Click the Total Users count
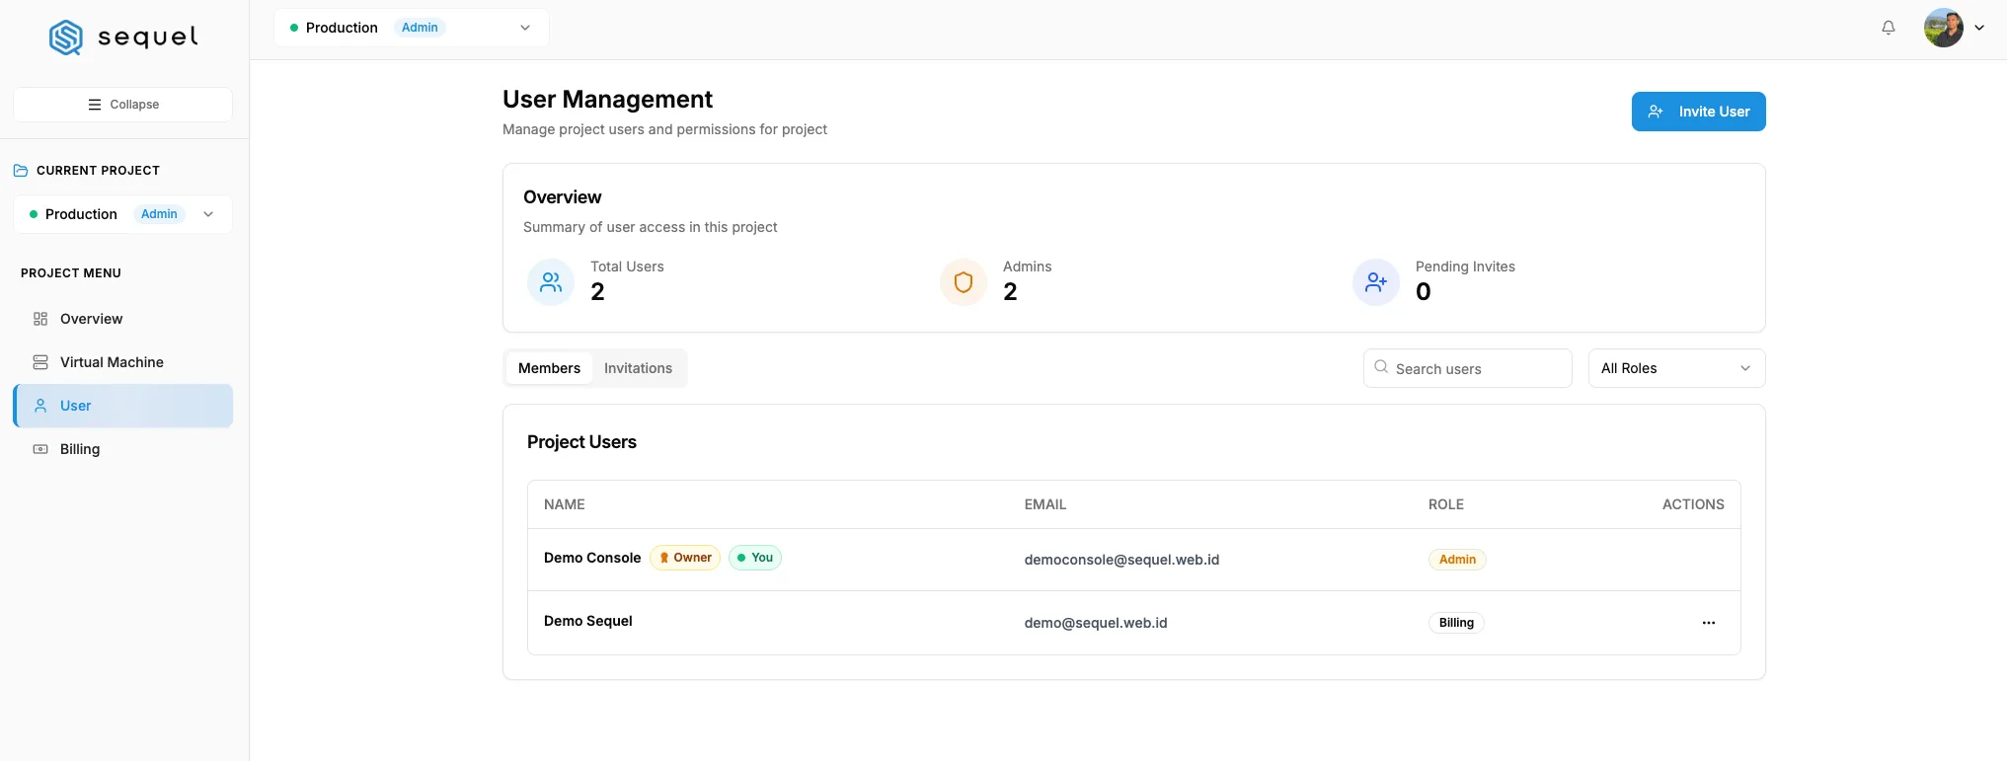2007x761 pixels. click(x=597, y=292)
